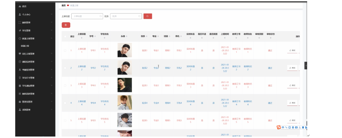The image size is (342, 138).
Task: Click the list icon next to 教师消息管理
Action: [x=20, y=94]
